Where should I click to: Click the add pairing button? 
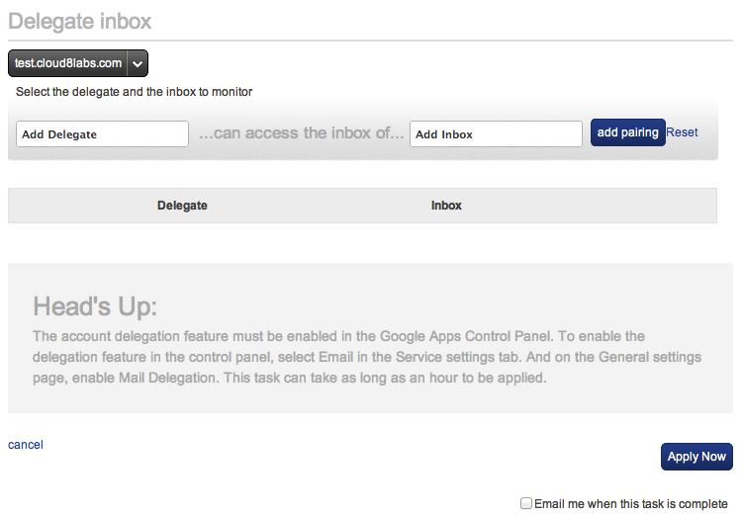pyautogui.click(x=628, y=132)
